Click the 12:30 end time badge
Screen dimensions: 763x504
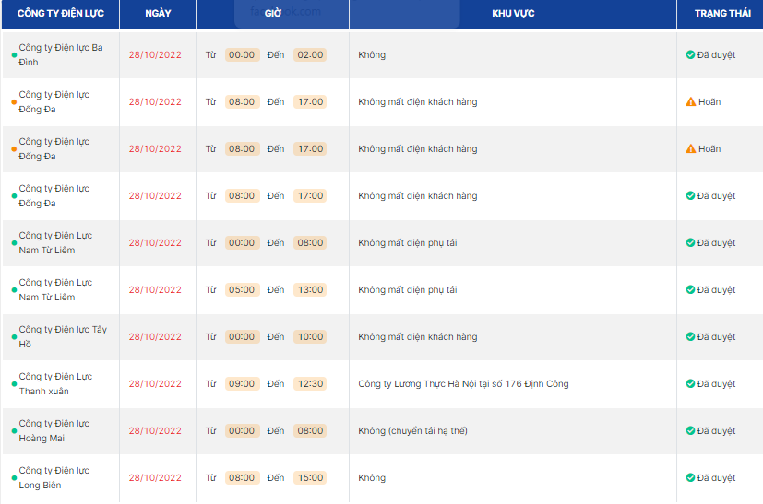coord(310,383)
